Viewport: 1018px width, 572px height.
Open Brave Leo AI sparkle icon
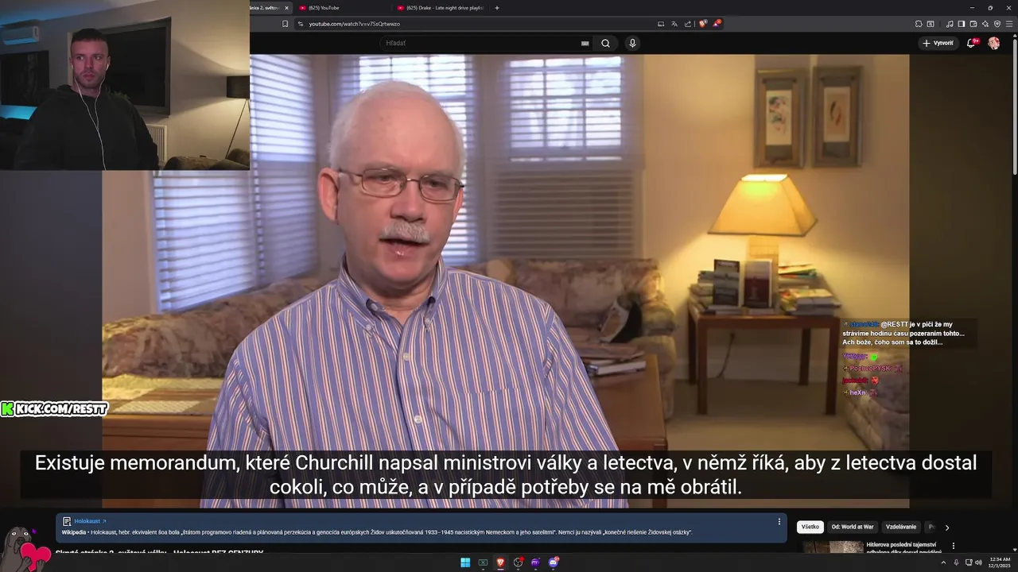[x=985, y=24]
